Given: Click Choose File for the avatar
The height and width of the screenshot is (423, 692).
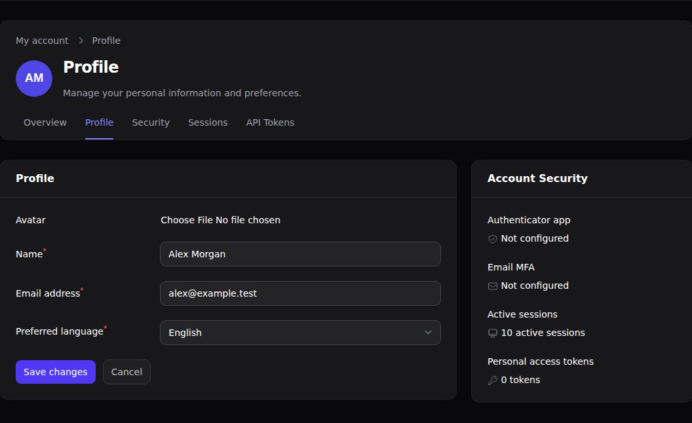Looking at the screenshot, I should (x=187, y=220).
